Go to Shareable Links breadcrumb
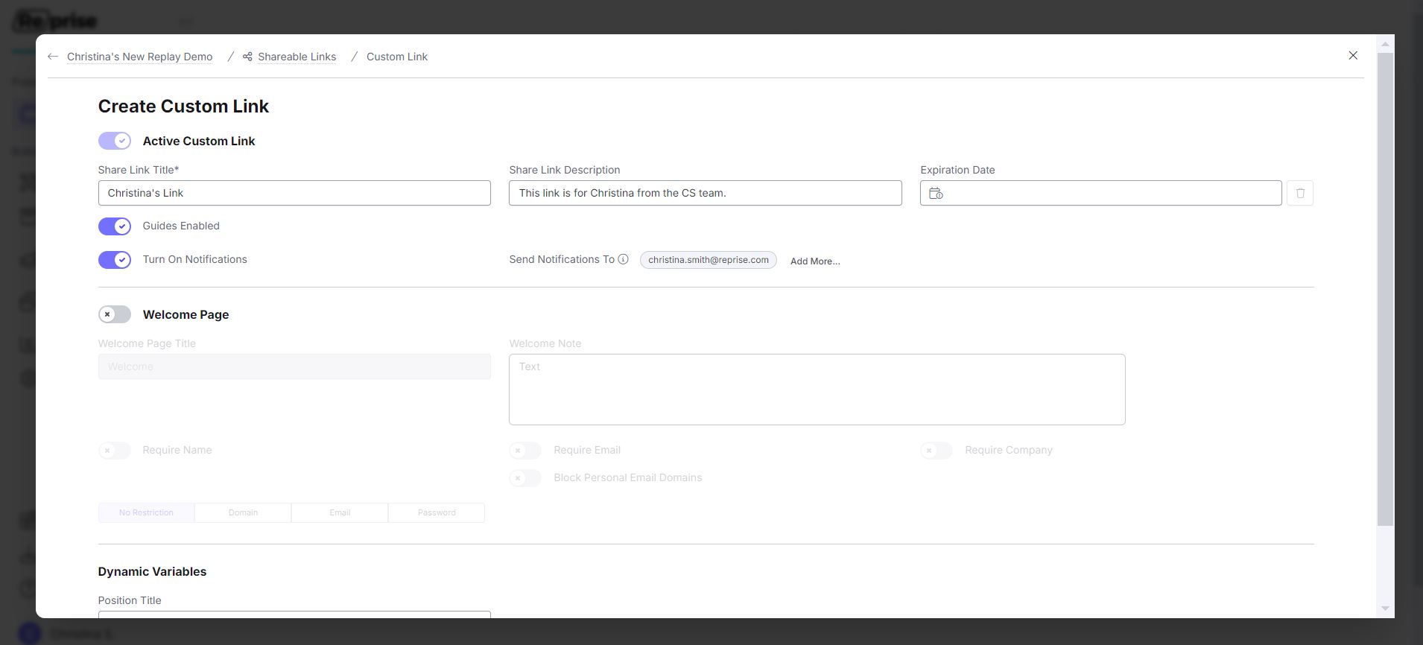 click(x=297, y=57)
